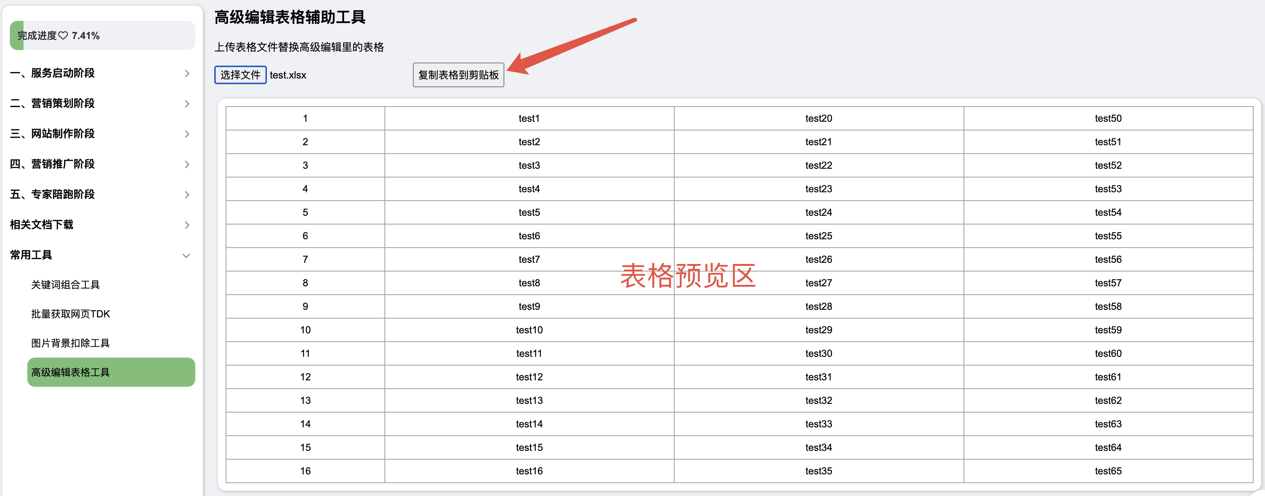Click table cell test34
Image resolution: width=1265 pixels, height=496 pixels.
[819, 448]
